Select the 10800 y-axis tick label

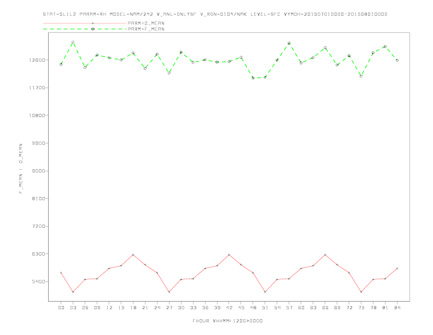[37, 115]
